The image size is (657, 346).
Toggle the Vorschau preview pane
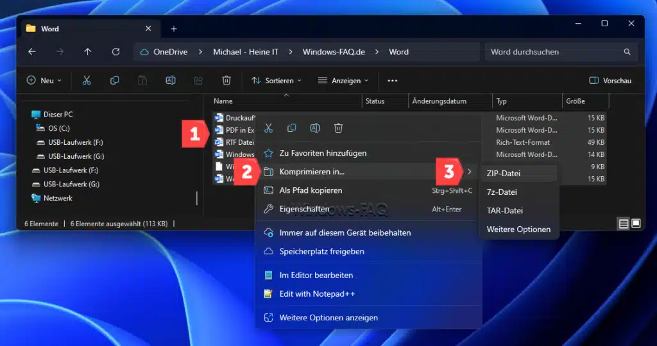coord(610,81)
